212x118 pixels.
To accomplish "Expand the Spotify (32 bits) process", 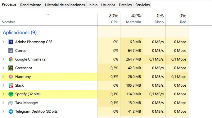I will [3, 94].
